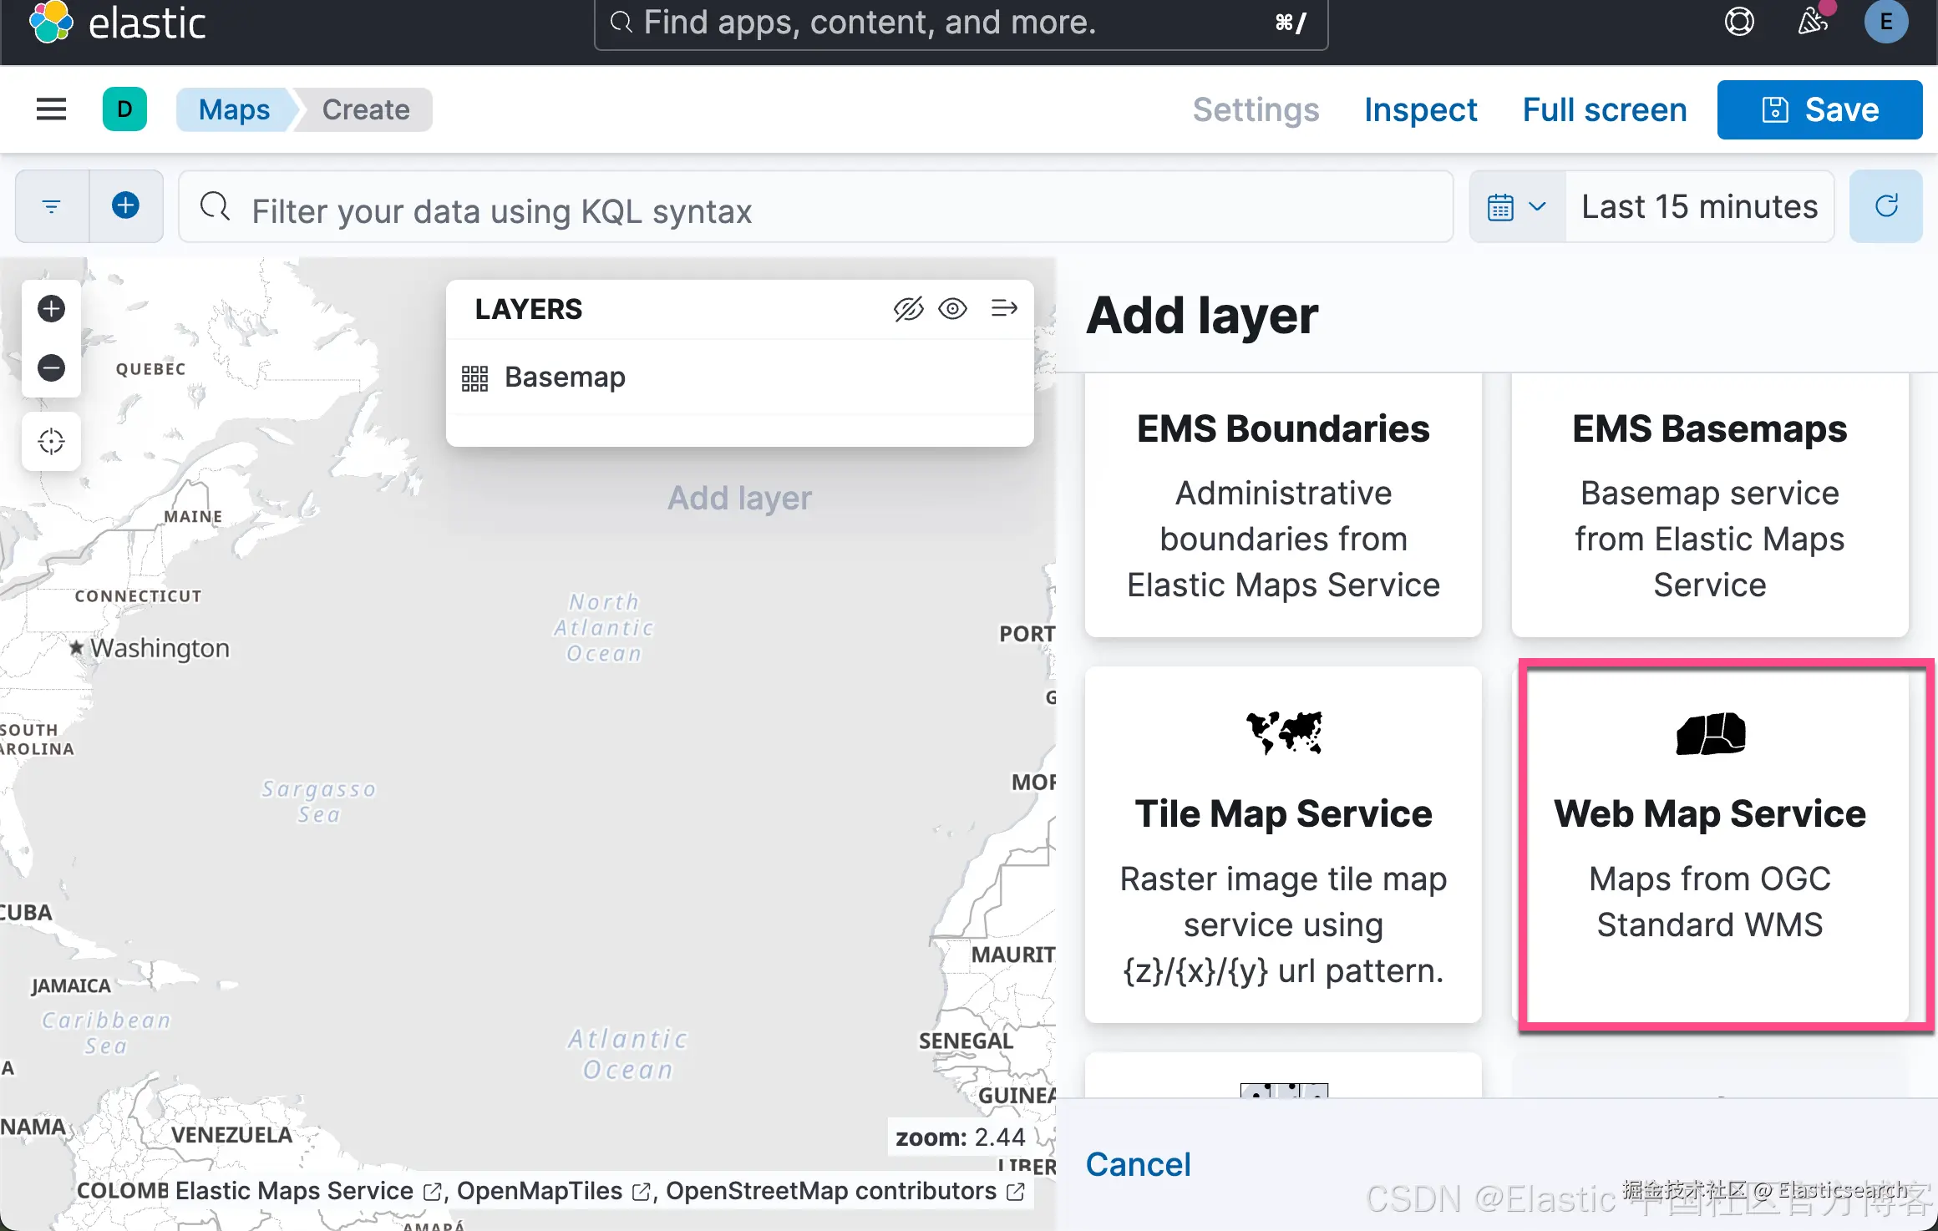This screenshot has height=1231, width=1938.
Task: Open the newsfeed notifications icon
Action: click(1812, 22)
